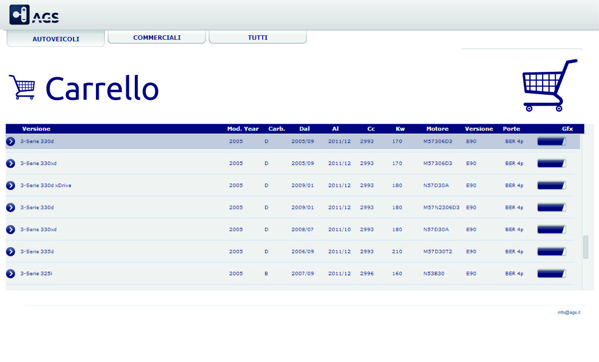
Task: Click Gfx button for 3-Serie 325i row
Action: point(552,274)
